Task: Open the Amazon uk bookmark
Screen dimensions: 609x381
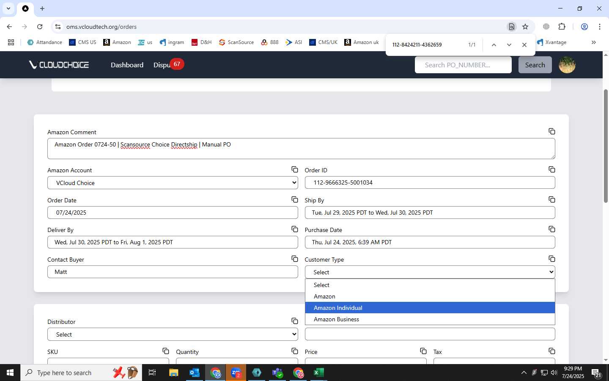Action: pyautogui.click(x=362, y=42)
